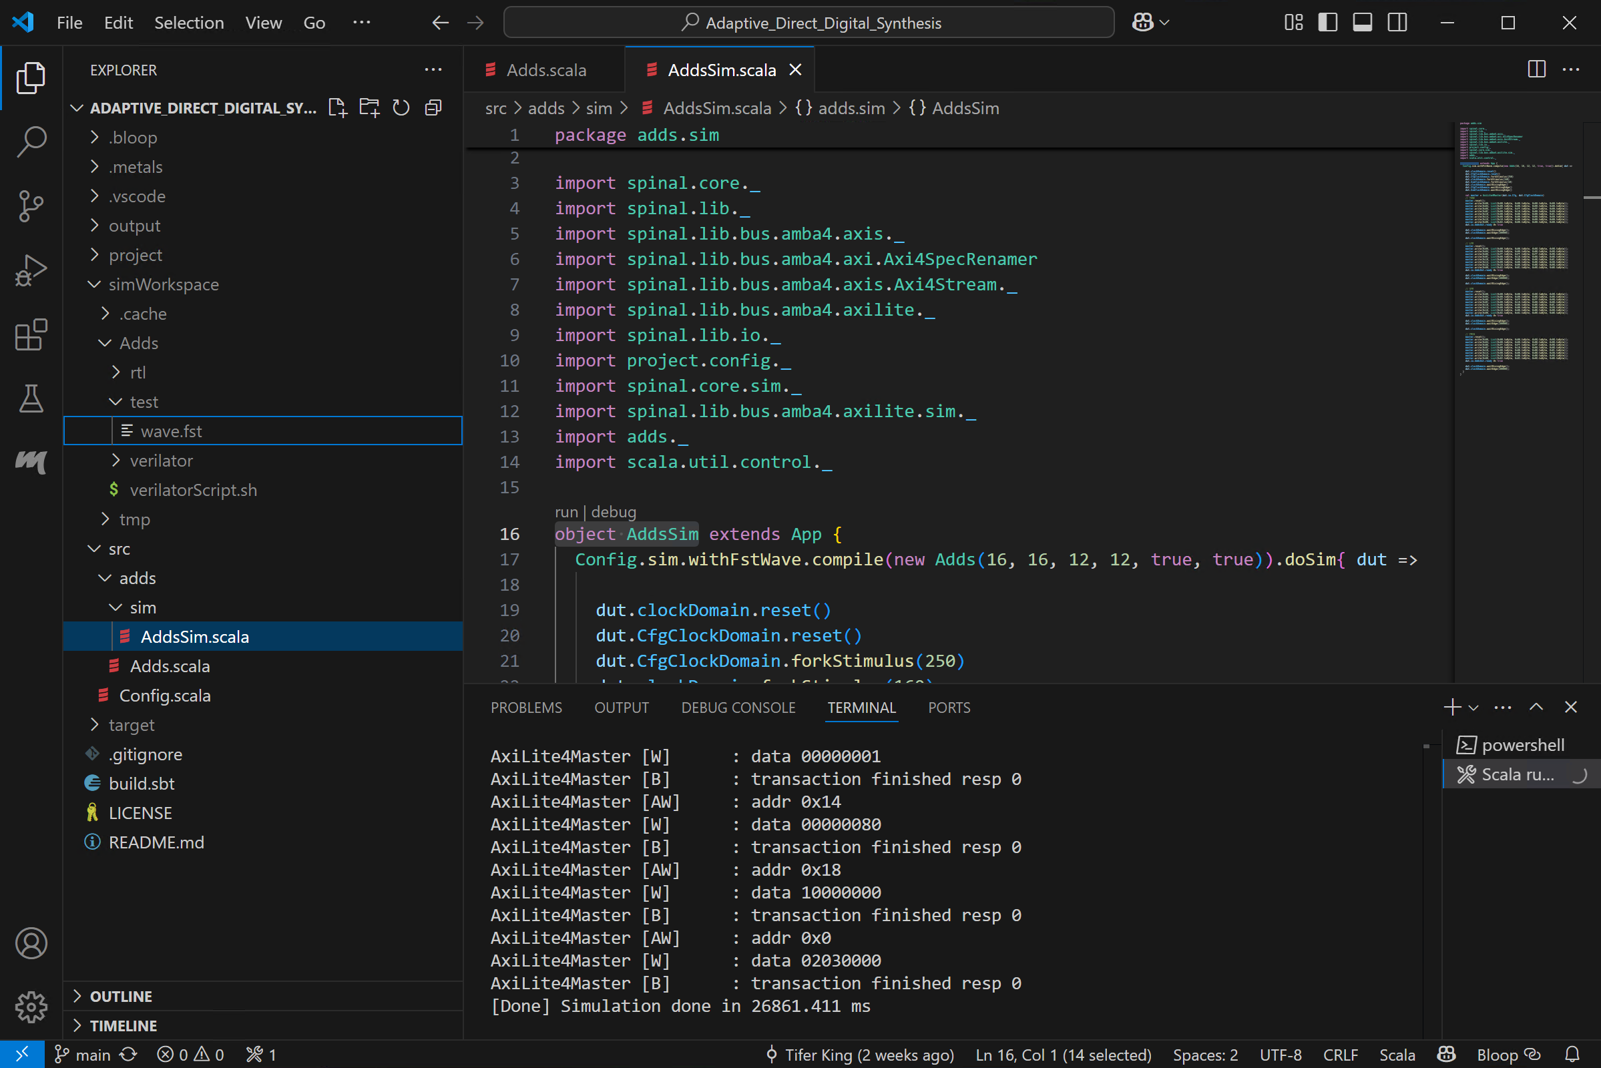Close the terminal panel

point(1571,707)
